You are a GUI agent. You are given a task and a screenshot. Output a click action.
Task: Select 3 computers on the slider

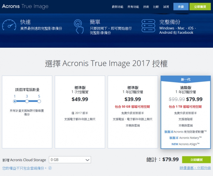coord(27,101)
